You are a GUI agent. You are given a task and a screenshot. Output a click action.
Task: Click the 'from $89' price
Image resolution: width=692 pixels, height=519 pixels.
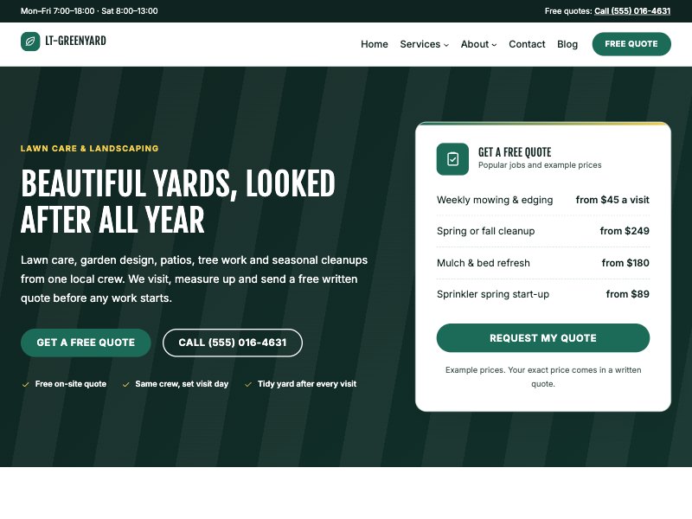tap(628, 294)
